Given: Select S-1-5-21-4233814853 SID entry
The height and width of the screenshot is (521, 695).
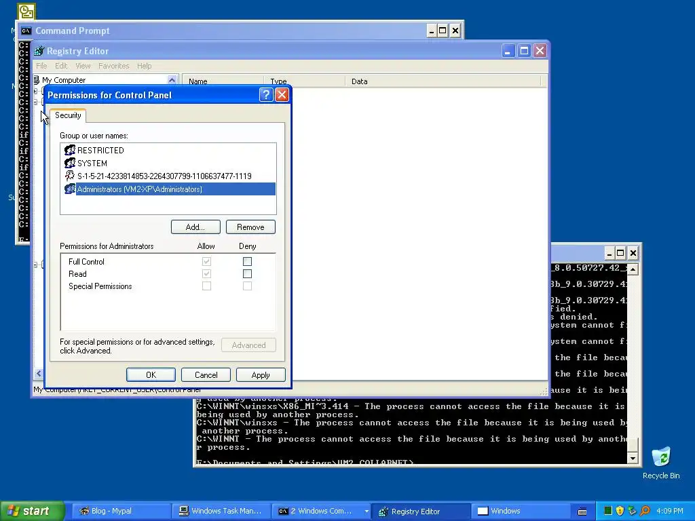Looking at the screenshot, I should 168,176.
